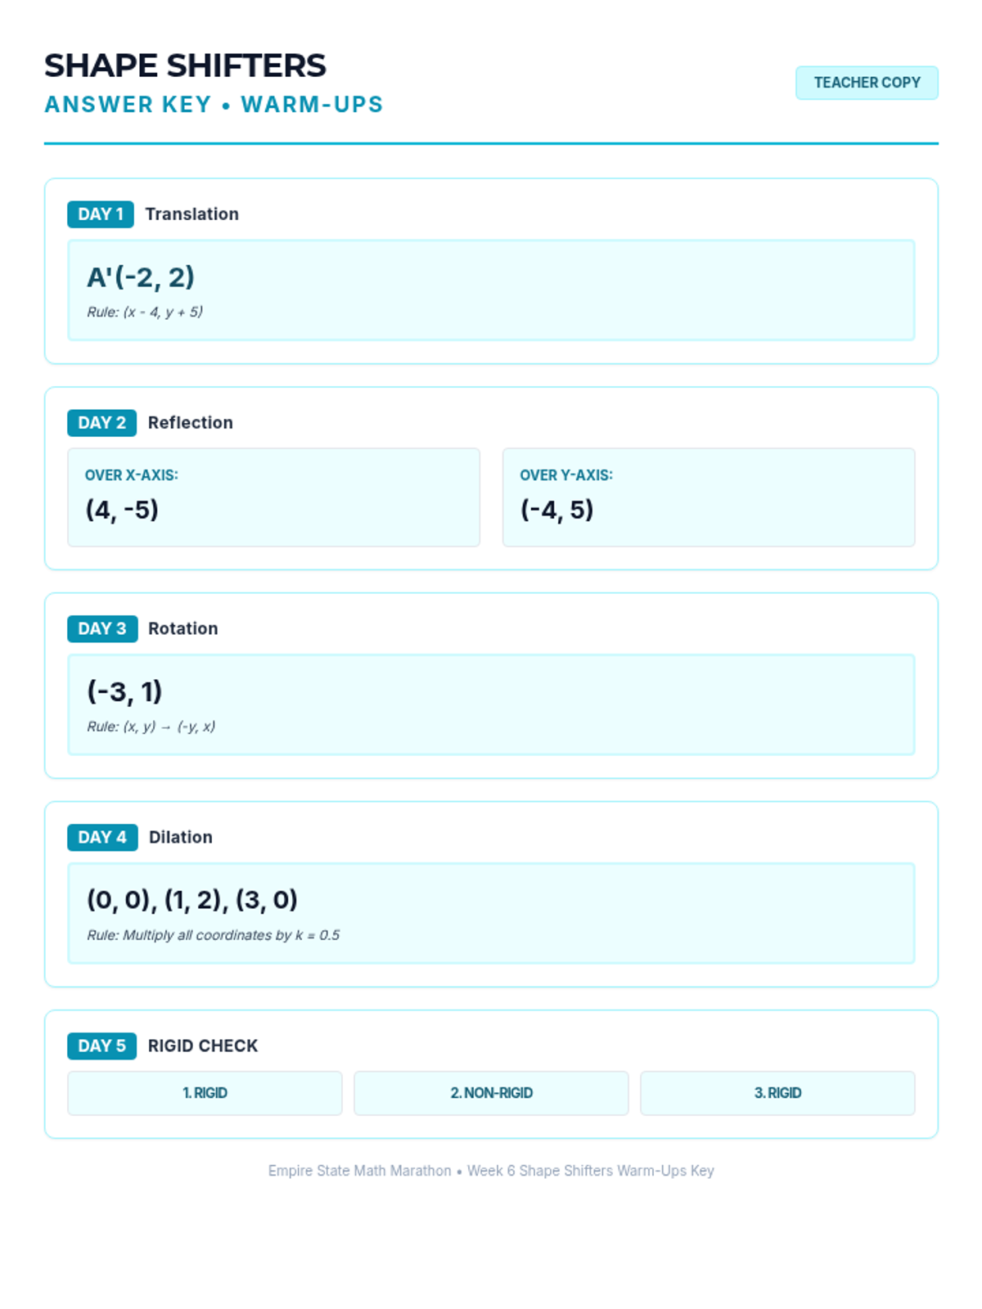
Task: Select the rotation rule (x, y) → (-y, x)
Action: click(x=151, y=726)
